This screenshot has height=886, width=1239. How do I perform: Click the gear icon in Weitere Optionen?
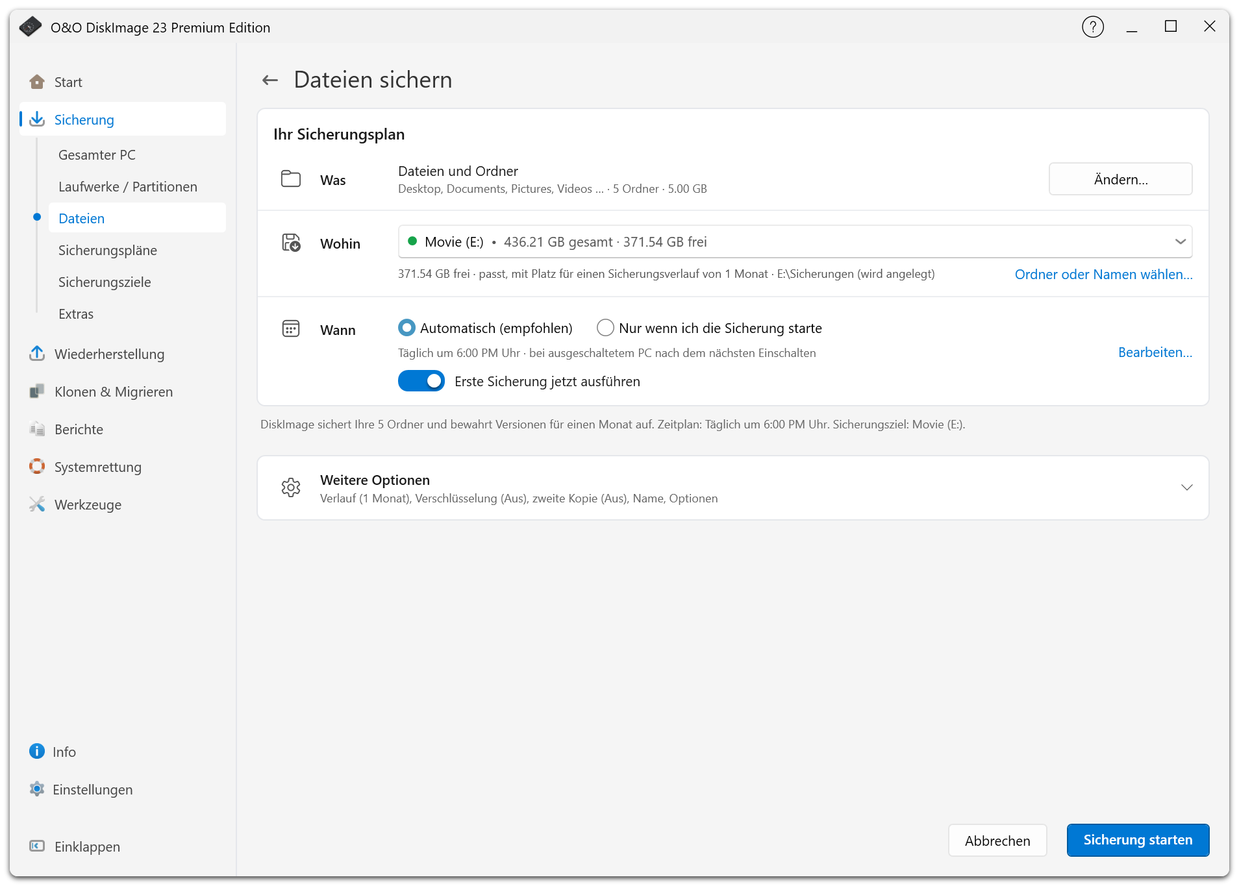291,487
